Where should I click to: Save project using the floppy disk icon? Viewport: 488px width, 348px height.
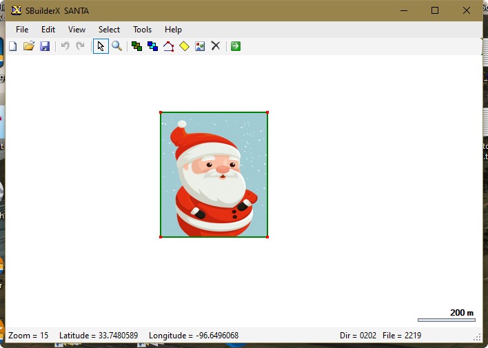45,46
